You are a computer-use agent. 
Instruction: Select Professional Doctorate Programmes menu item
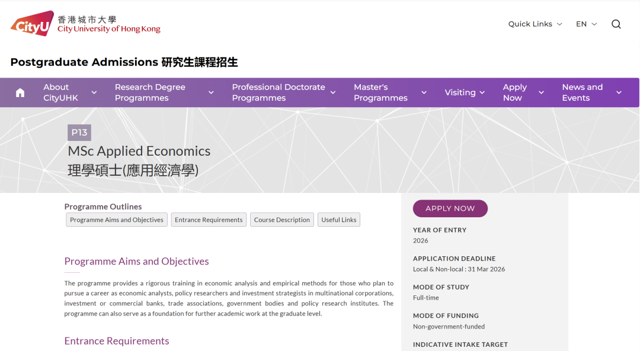point(279,92)
